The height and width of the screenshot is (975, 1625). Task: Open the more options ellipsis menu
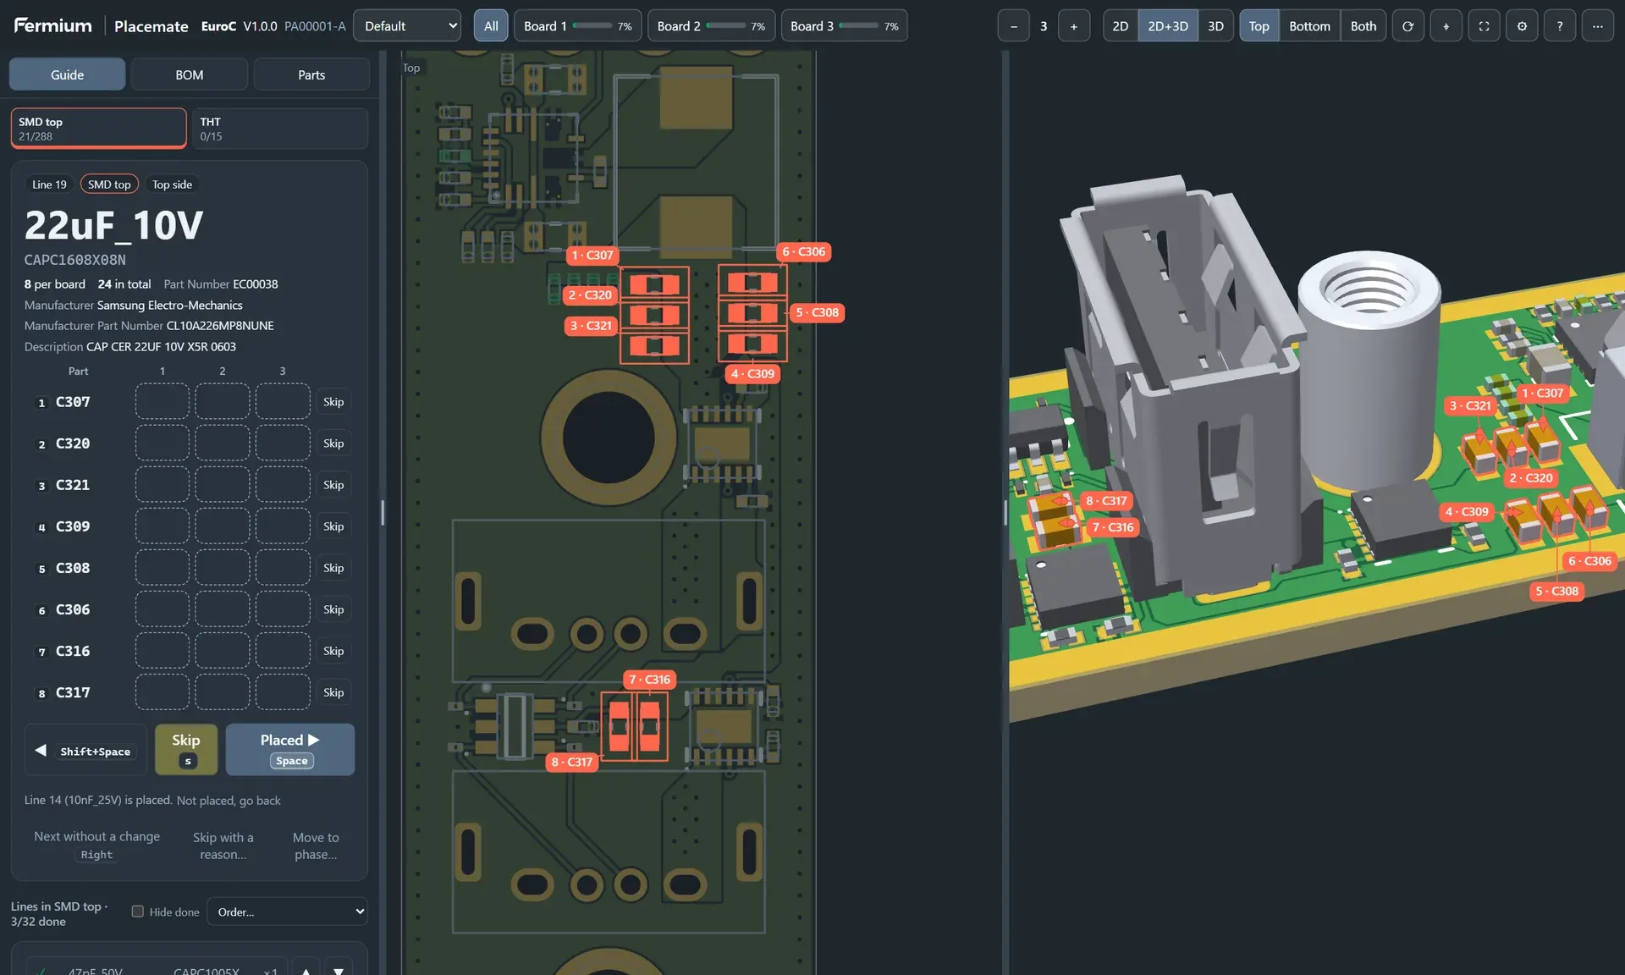point(1597,26)
